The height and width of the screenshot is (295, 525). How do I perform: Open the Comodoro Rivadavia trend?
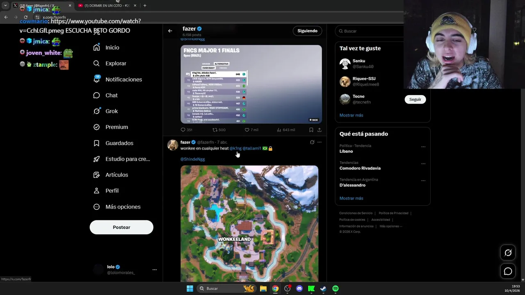[360, 168]
